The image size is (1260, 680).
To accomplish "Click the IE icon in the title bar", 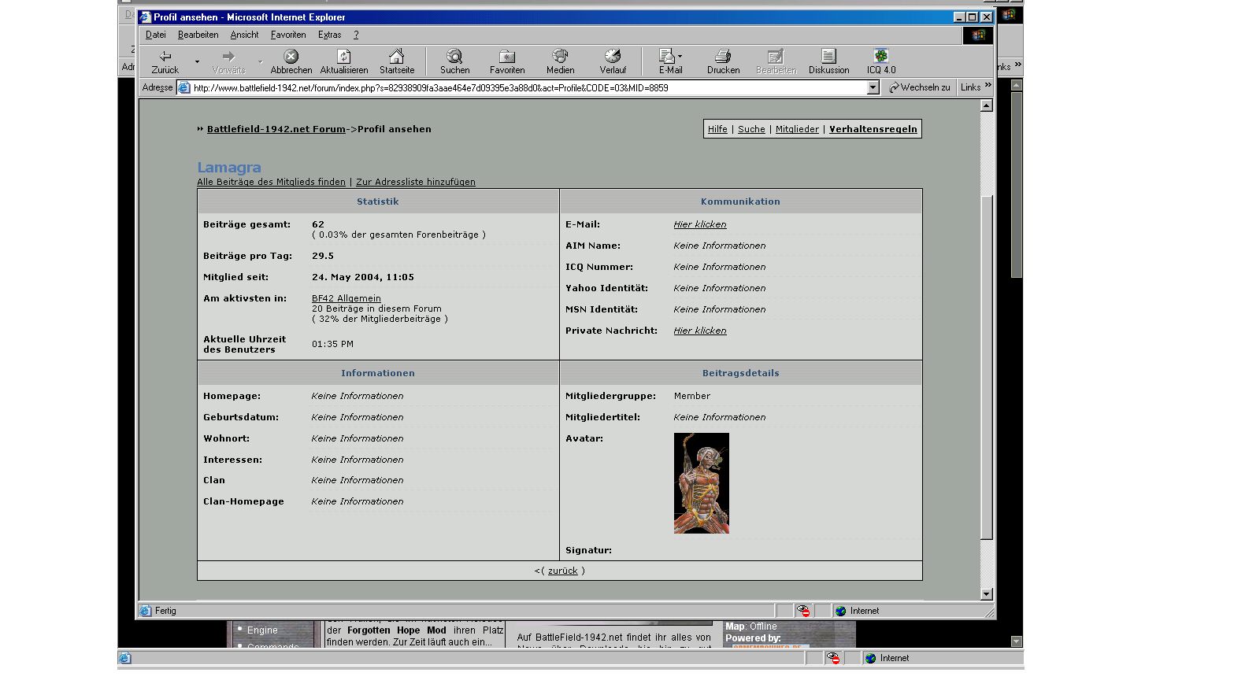I will [145, 17].
